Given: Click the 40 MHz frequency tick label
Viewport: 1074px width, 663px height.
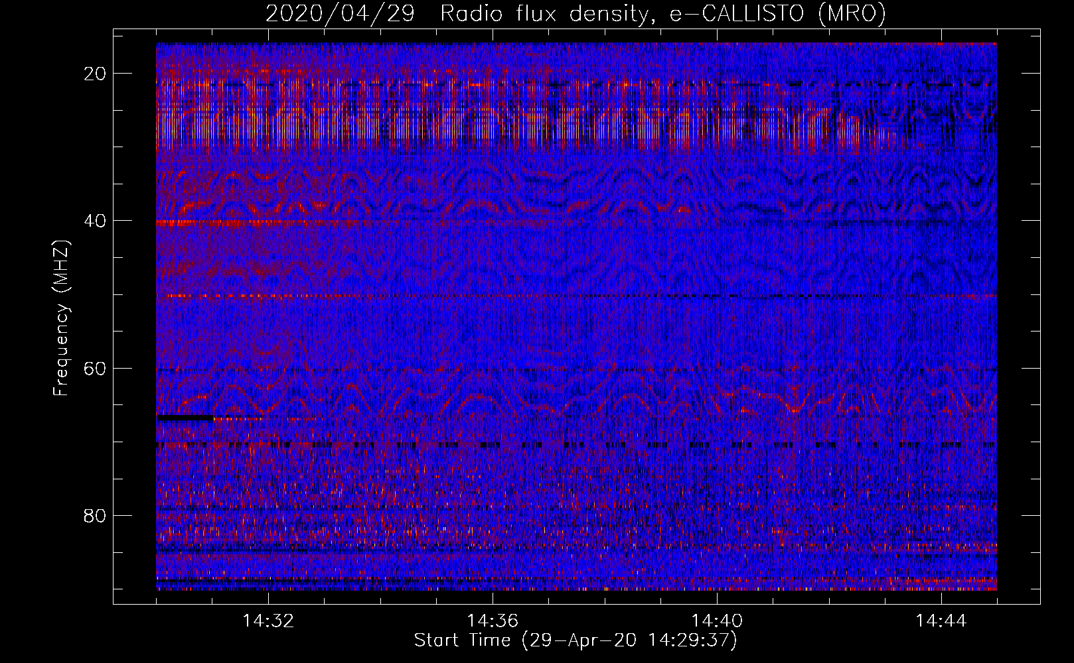Looking at the screenshot, I should [96, 220].
